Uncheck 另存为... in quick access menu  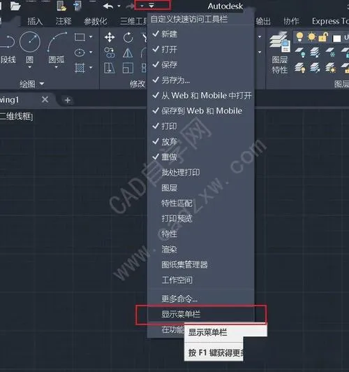(x=201, y=80)
